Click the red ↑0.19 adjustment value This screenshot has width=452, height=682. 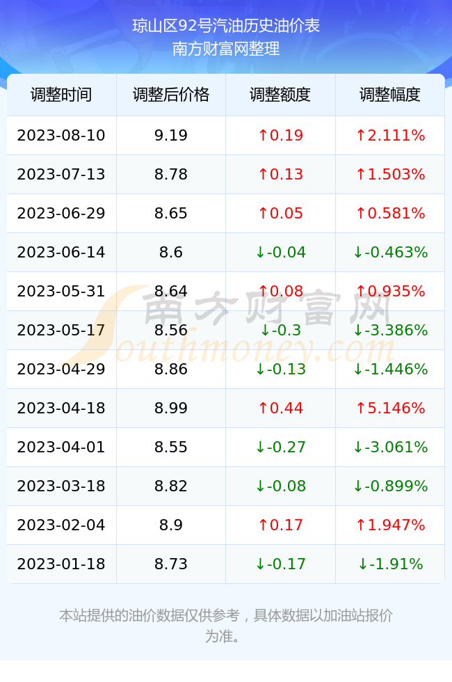tap(280, 135)
